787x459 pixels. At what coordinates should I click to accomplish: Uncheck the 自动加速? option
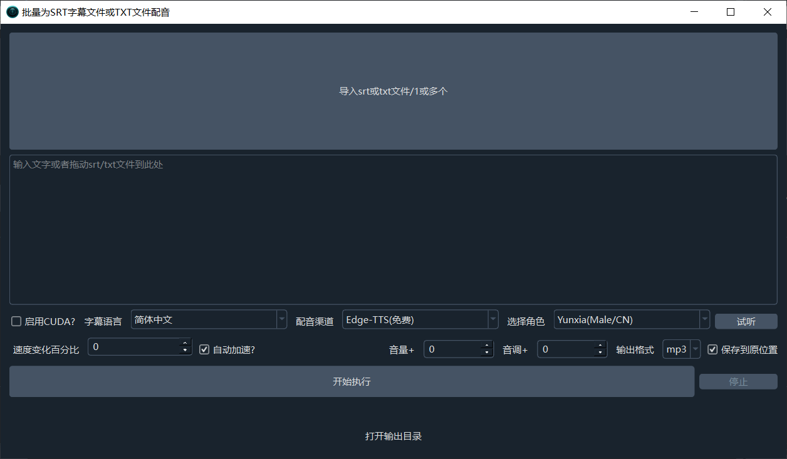coord(204,349)
